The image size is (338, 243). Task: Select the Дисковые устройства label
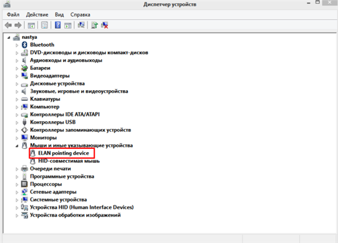tap(57, 83)
